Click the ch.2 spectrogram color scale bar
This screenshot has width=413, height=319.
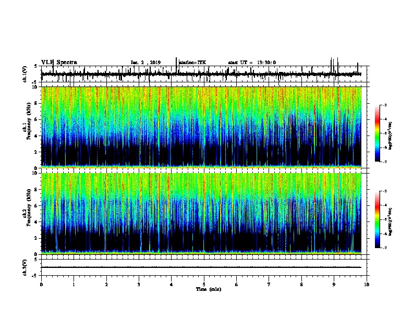pos(377,219)
